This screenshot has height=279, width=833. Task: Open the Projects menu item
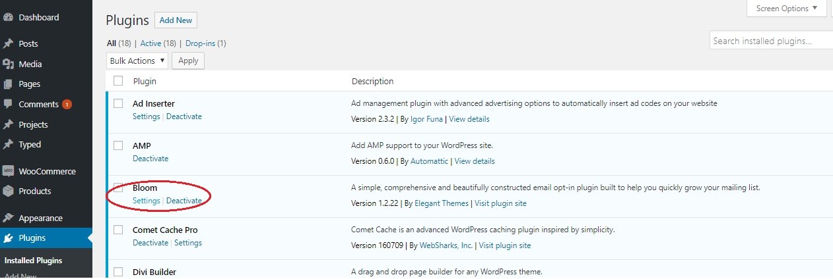(x=33, y=124)
